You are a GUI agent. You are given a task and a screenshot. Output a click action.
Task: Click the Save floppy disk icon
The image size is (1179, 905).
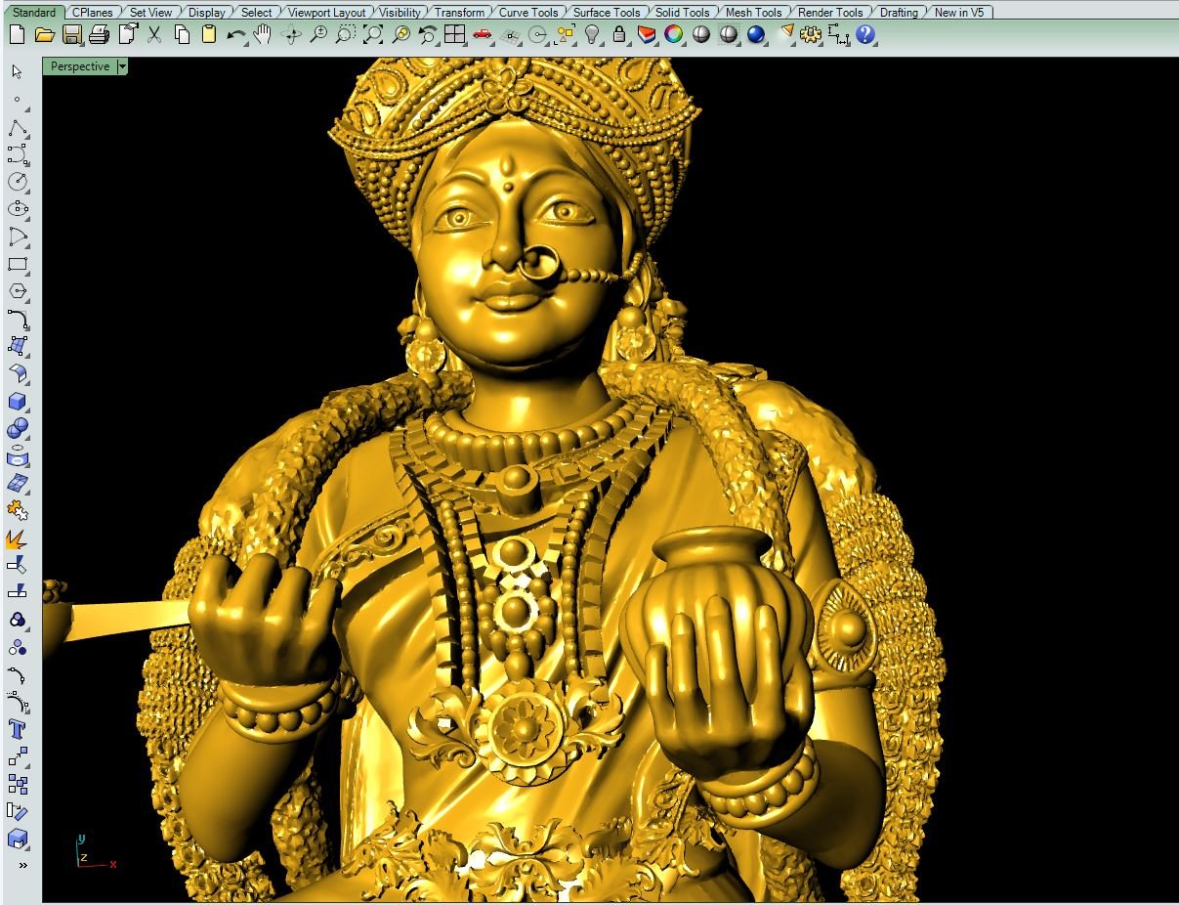coord(71,35)
